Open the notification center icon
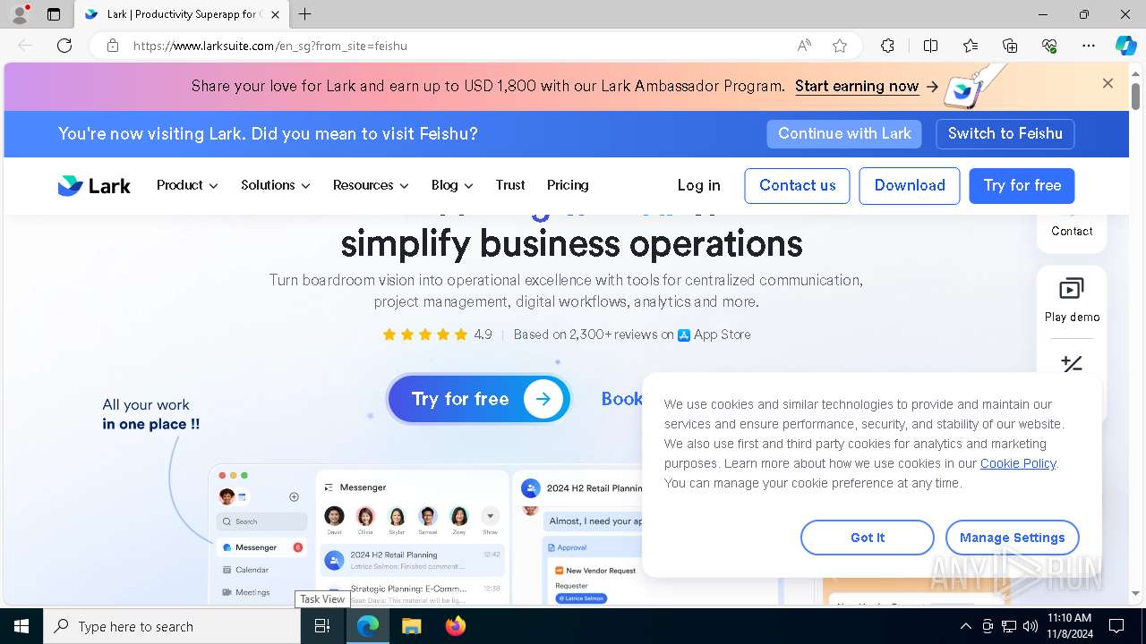This screenshot has width=1146, height=644. click(x=1116, y=626)
